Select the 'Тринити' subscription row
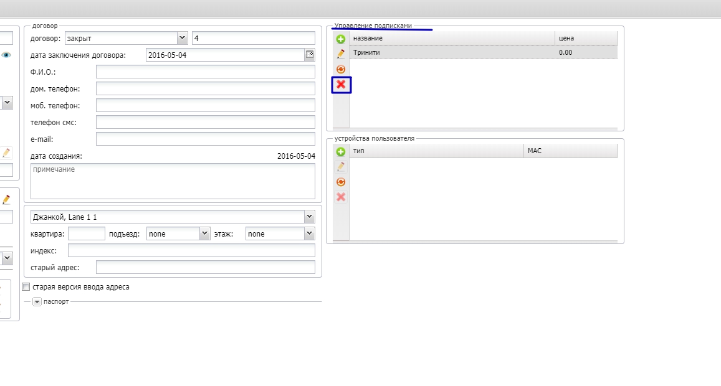Image resolution: width=721 pixels, height=386 pixels. [x=452, y=53]
